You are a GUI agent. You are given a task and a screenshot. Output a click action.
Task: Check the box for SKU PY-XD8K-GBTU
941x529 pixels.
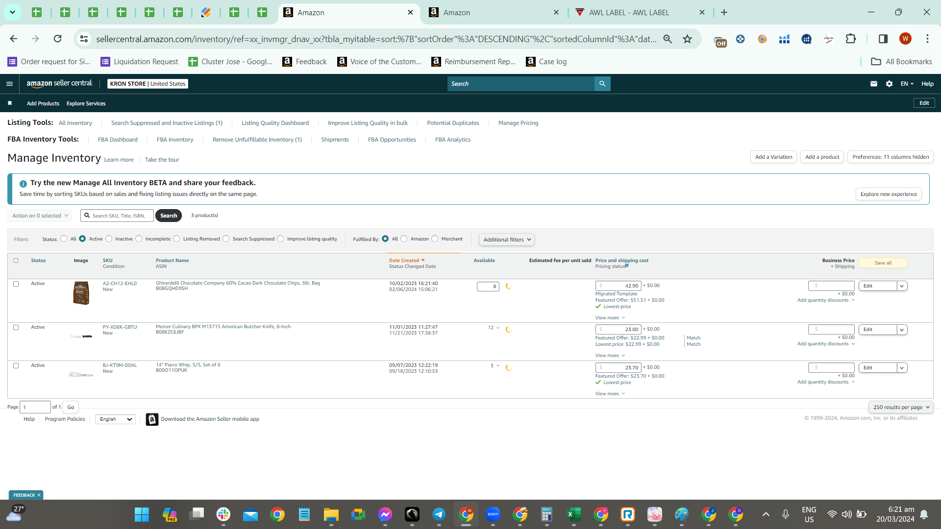click(16, 328)
